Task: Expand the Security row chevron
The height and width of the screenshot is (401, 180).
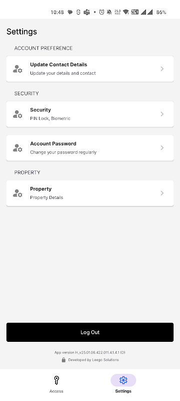Action: (x=162, y=114)
